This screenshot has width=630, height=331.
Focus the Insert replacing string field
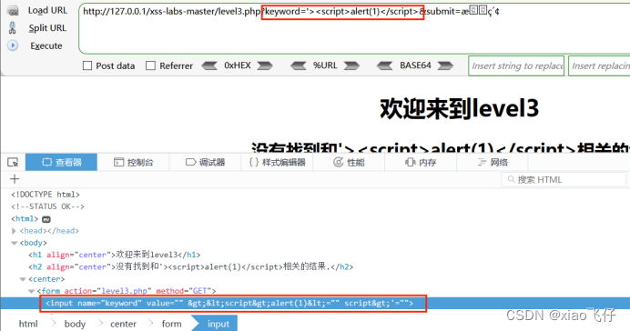tap(599, 65)
